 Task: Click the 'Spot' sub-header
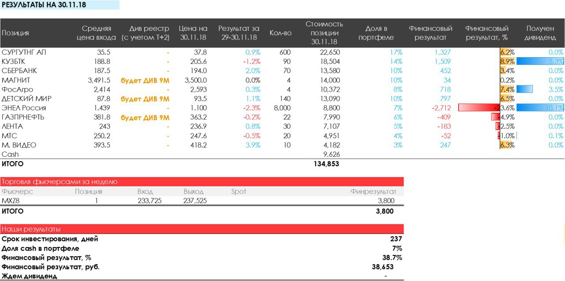(x=238, y=192)
